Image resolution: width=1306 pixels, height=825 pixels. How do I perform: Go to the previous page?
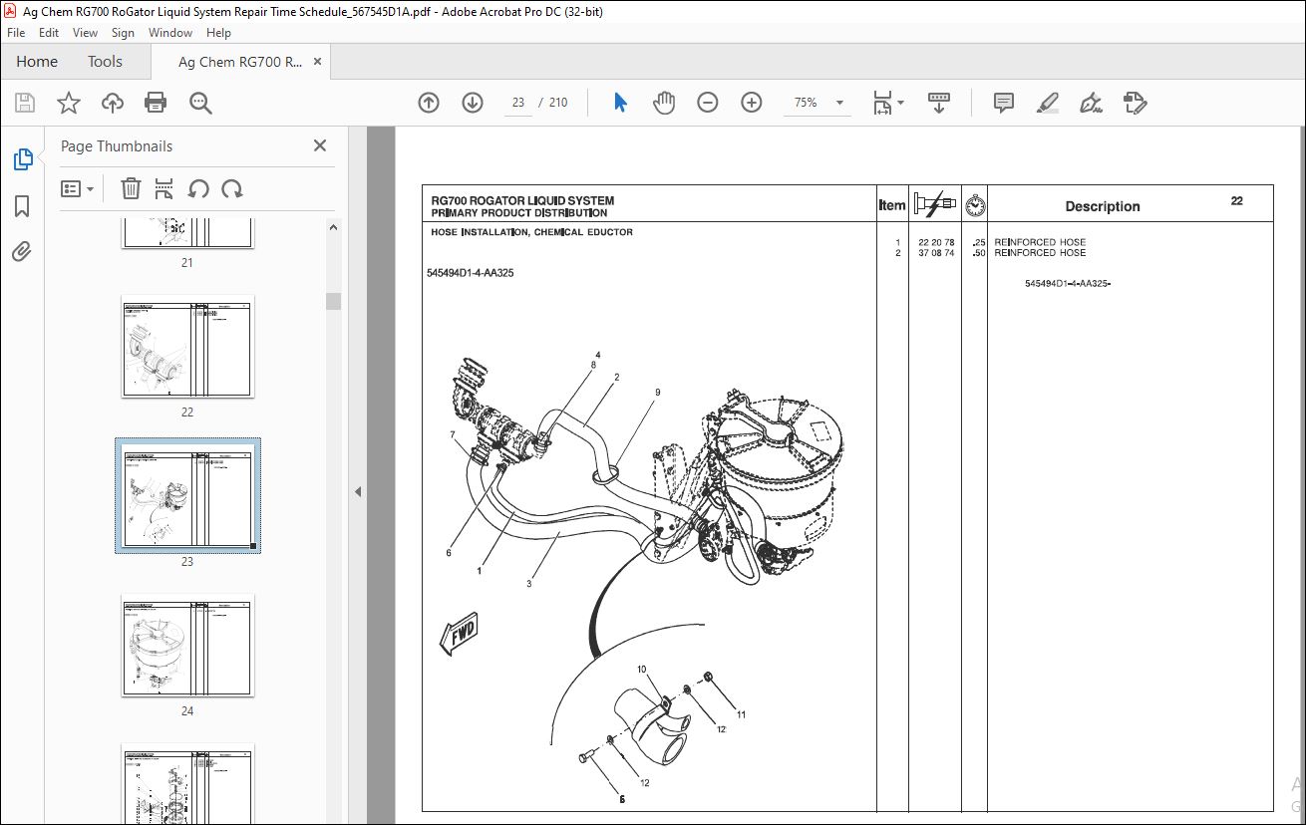pos(429,103)
